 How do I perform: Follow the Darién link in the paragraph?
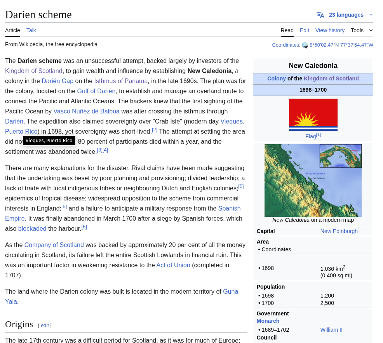click(x=14, y=122)
